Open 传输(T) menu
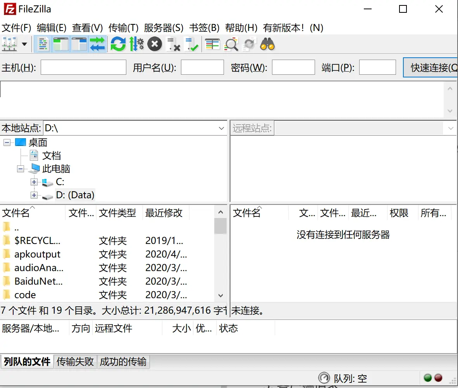458x388 pixels. coord(123,28)
